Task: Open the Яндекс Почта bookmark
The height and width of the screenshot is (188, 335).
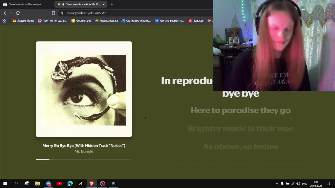Action: (x=23, y=21)
